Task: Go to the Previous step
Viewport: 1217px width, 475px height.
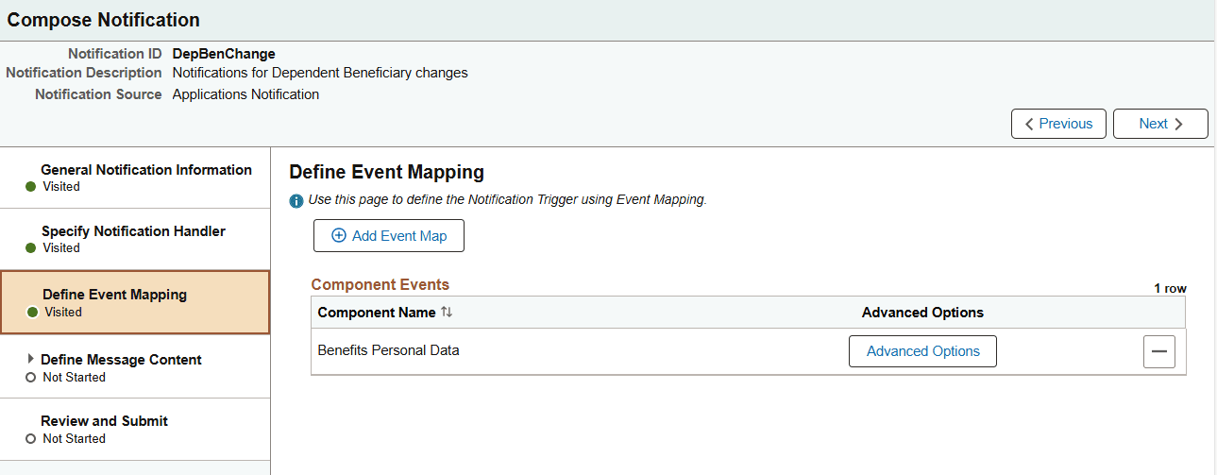Action: point(1058,124)
